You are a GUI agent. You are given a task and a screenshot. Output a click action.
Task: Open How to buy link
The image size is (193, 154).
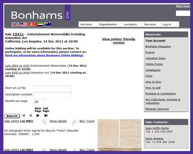(153, 82)
